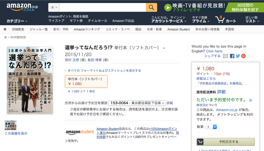Open the large book cover image
Viewport: 264px width, 151px height.
click(30, 80)
